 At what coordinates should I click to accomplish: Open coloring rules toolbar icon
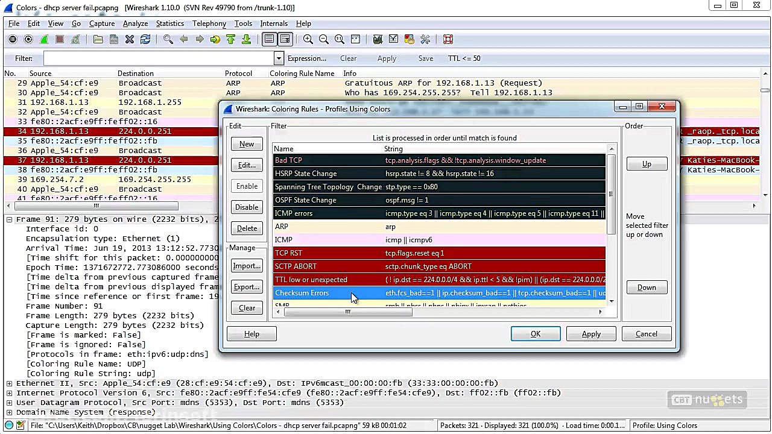pyautogui.click(x=410, y=39)
